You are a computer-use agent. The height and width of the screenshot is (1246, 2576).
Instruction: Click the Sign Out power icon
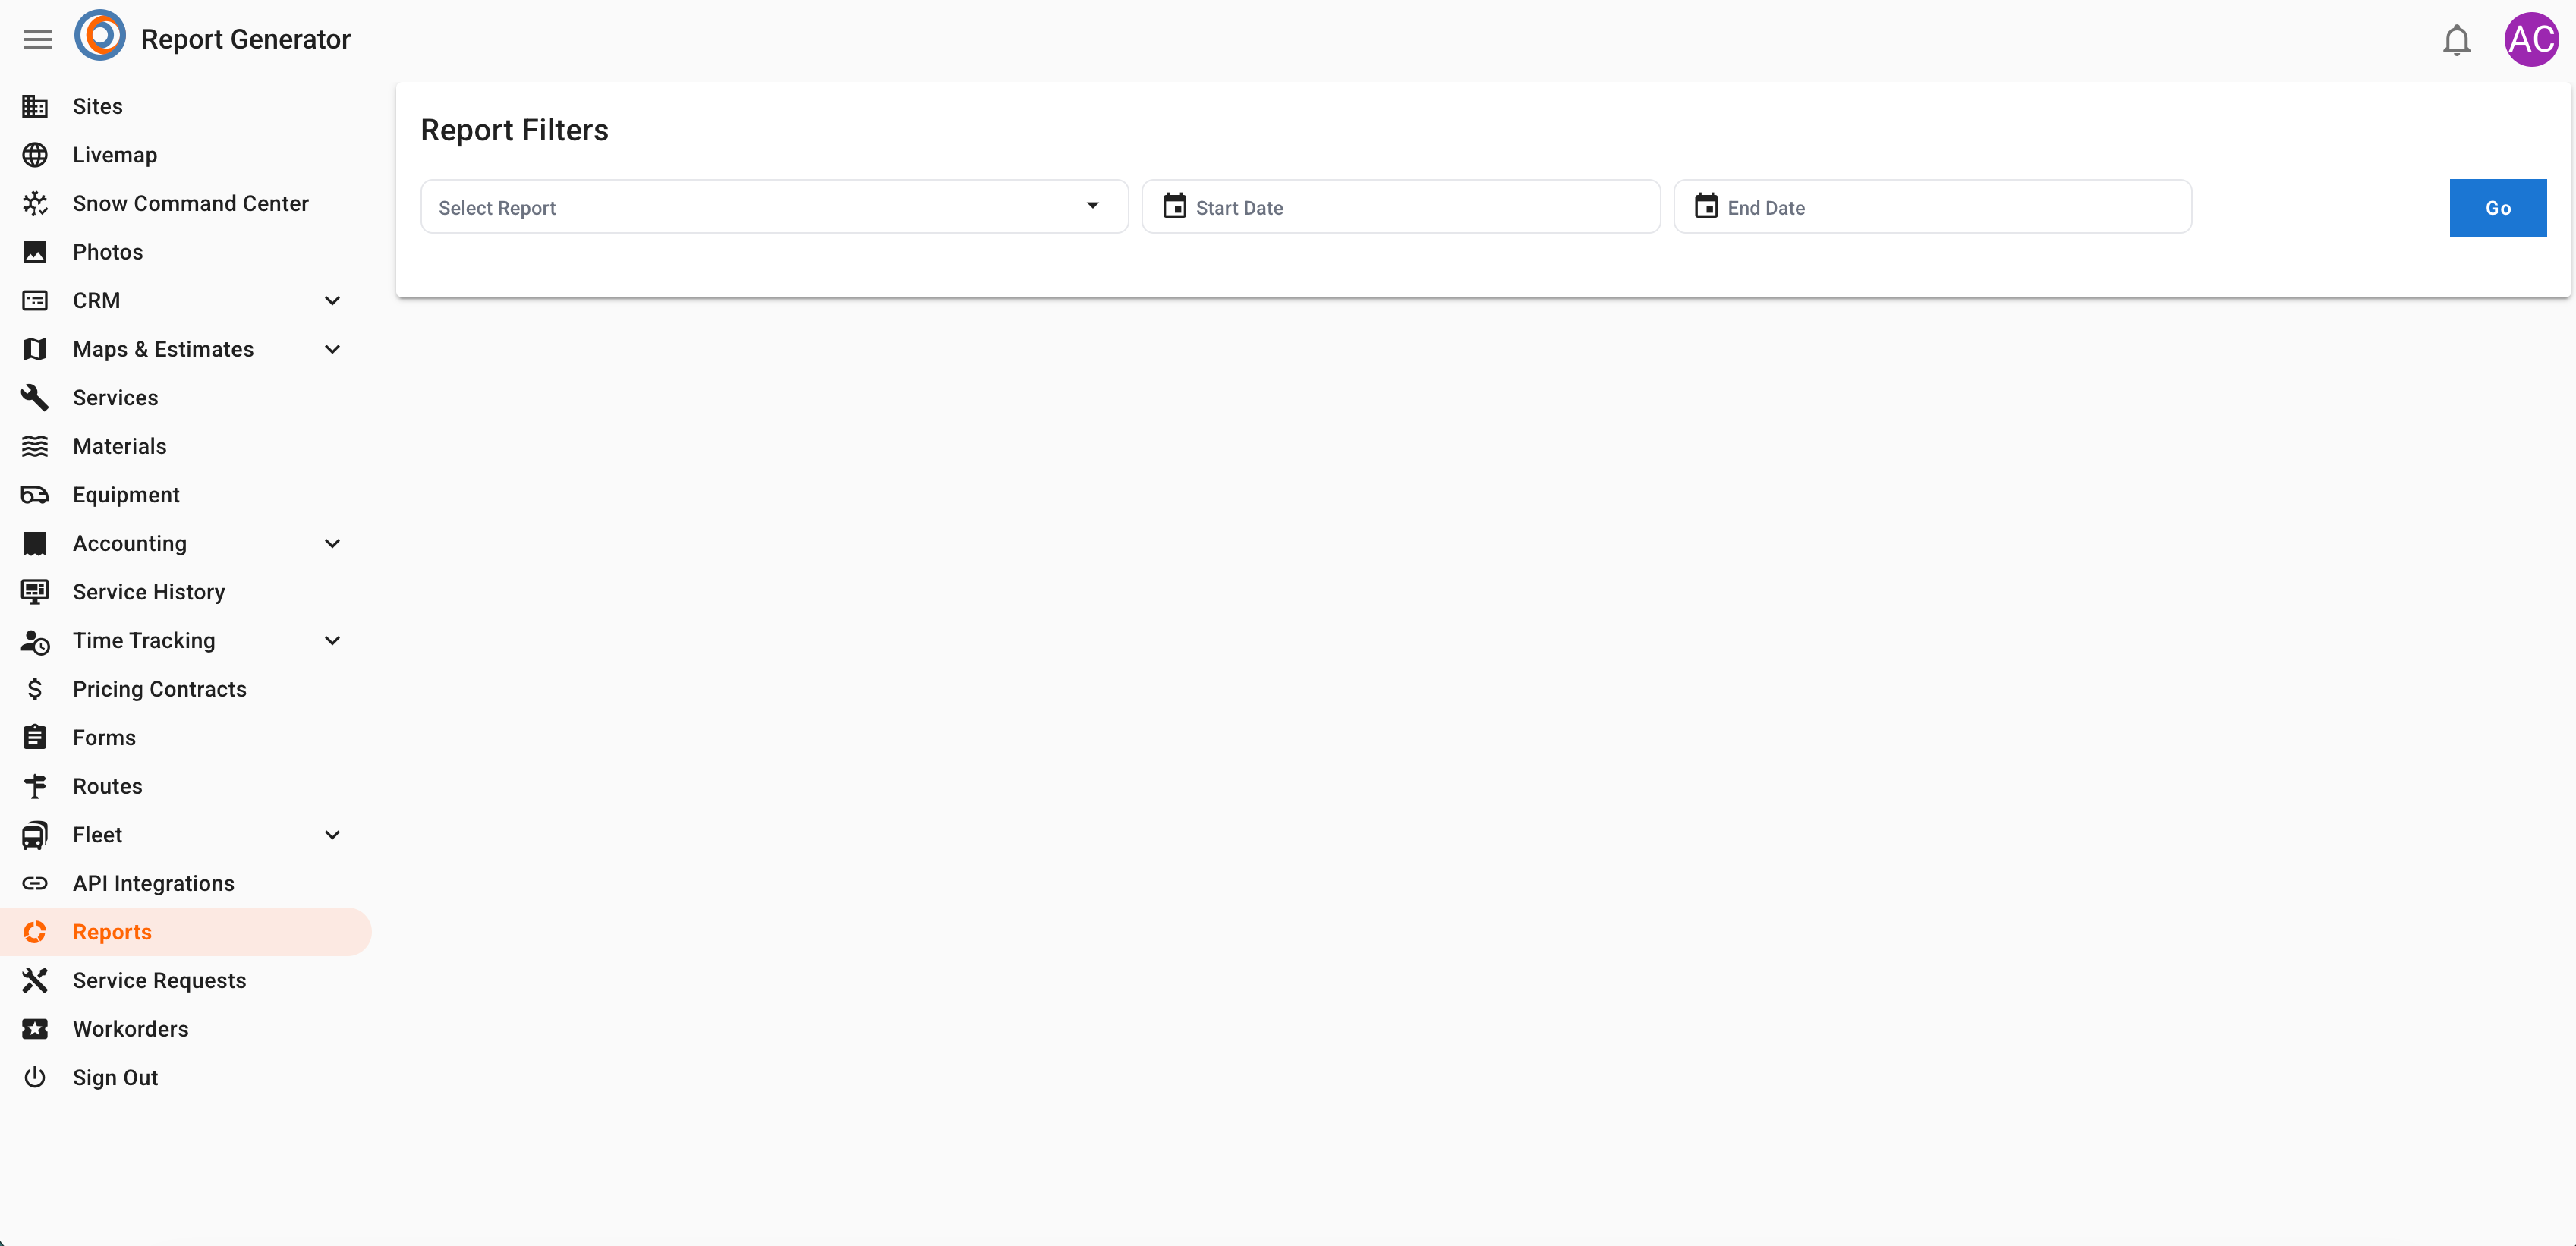(x=35, y=1077)
